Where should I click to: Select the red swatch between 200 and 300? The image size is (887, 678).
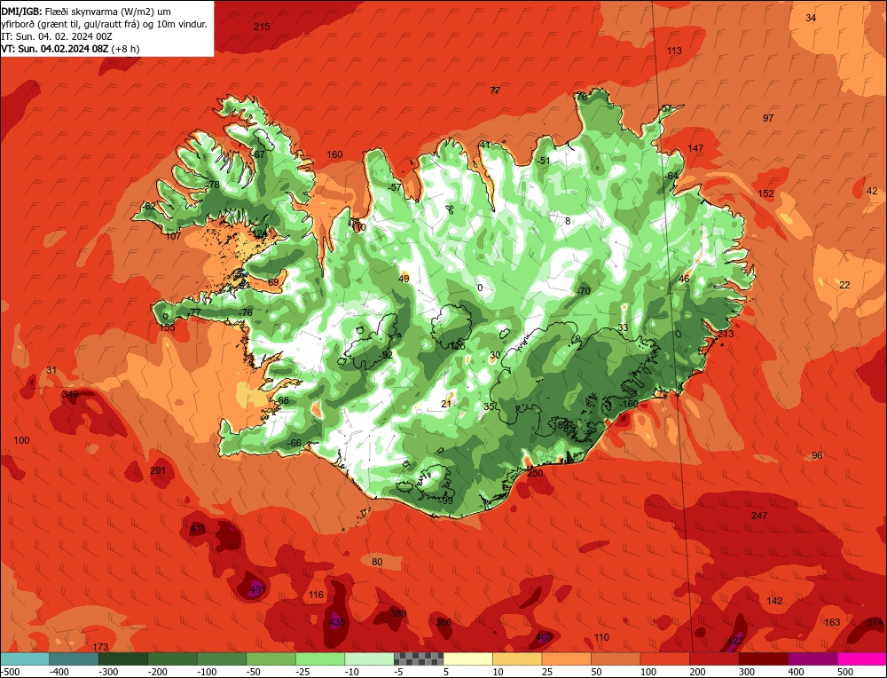pyautogui.click(x=714, y=658)
